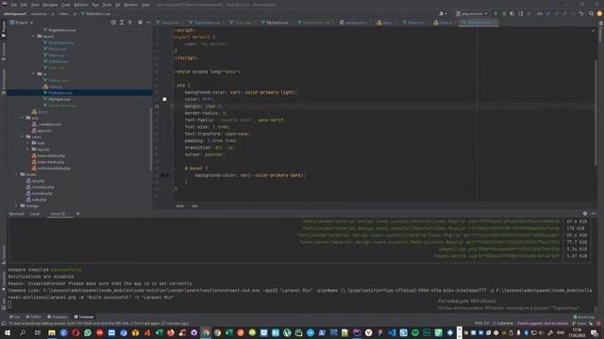Viewport: 604px width, 339px height.
Task: Open the Project view dropdown
Action: tap(22, 23)
